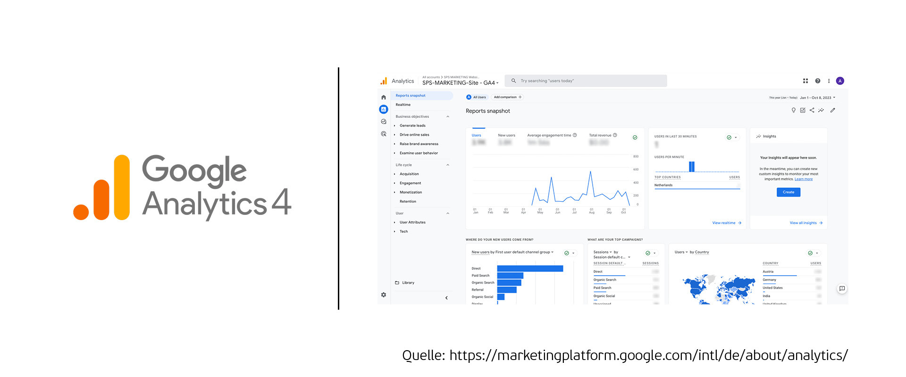The height and width of the screenshot is (377, 906).
Task: Toggle the green check on Users card
Action: (635, 138)
